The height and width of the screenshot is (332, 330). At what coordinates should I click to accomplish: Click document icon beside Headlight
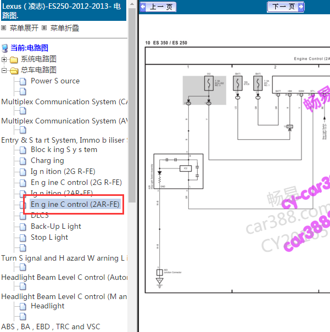23,306
